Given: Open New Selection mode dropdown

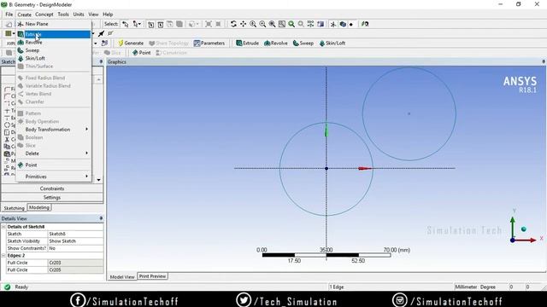Looking at the screenshot, I should point(137,24).
